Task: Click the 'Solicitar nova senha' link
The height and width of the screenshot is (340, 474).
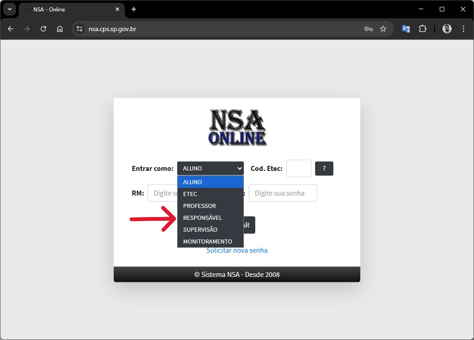Action: (x=237, y=250)
